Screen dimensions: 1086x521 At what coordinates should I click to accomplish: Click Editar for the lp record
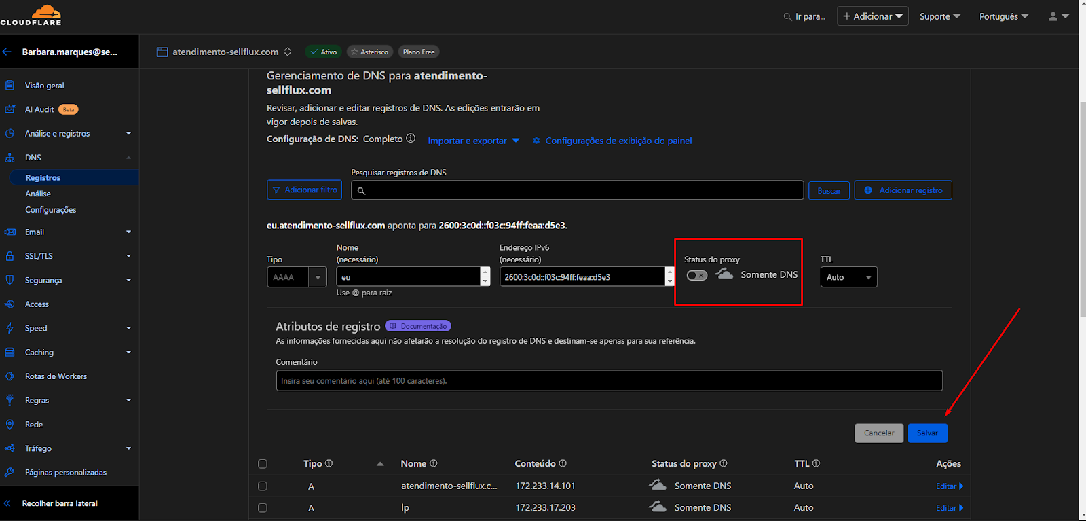tap(949, 508)
